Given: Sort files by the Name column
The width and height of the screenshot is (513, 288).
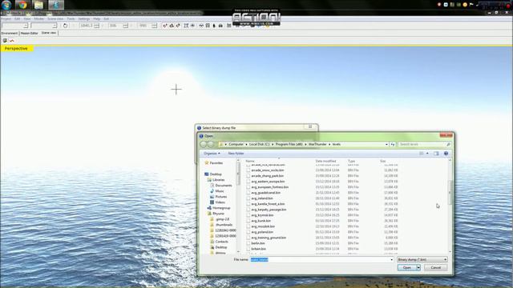Looking at the screenshot, I should (250, 161).
